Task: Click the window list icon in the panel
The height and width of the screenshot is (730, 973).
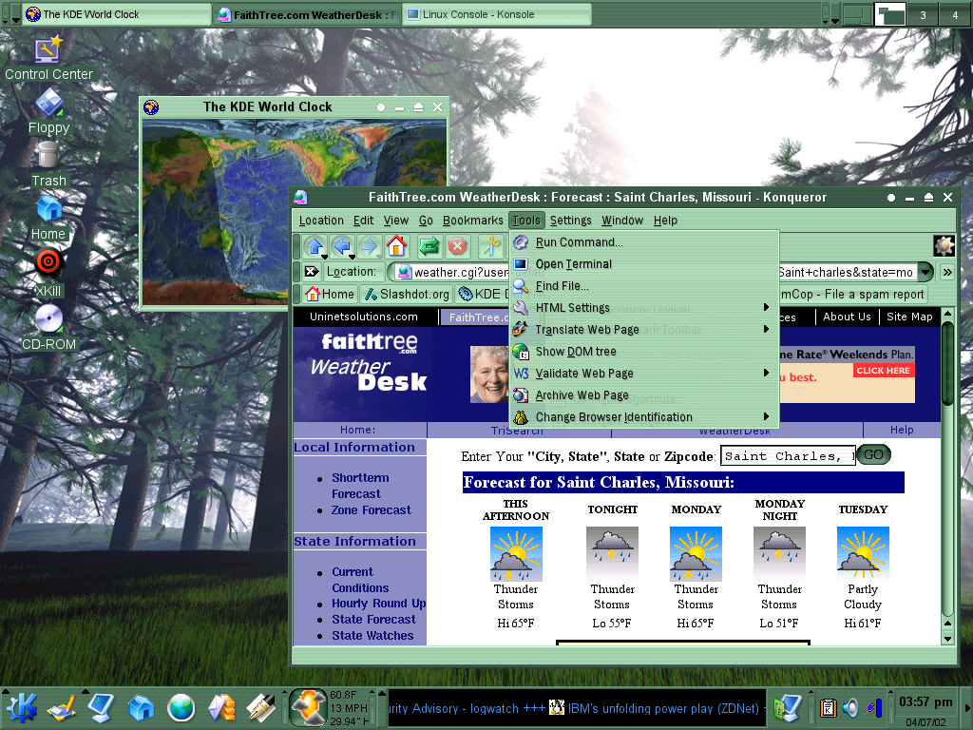Action: (x=62, y=708)
